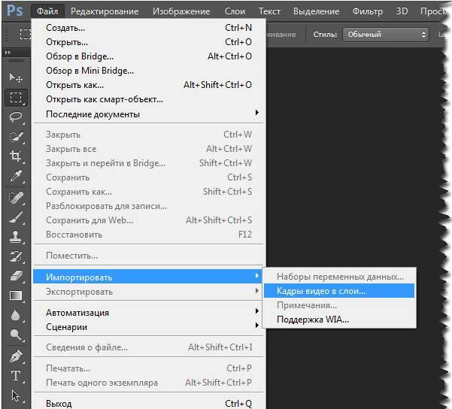Expand the Экспортировать submenu
Viewport: 452px width, 409px height.
[x=148, y=291]
